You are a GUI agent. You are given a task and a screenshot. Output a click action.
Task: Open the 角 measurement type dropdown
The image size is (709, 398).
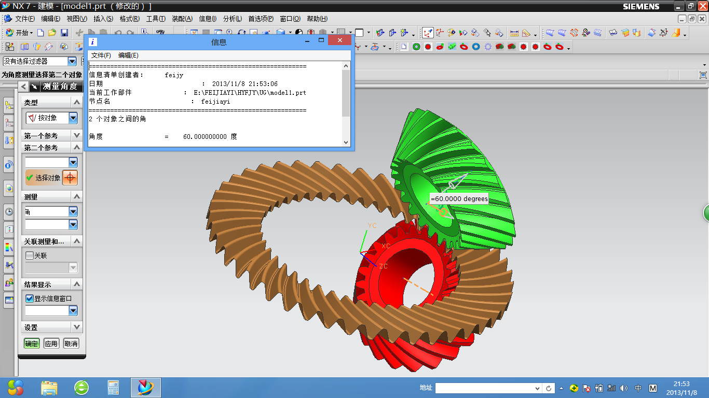[x=73, y=212]
